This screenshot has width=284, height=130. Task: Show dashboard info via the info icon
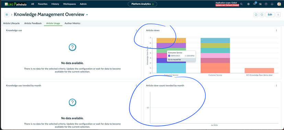pos(262,15)
